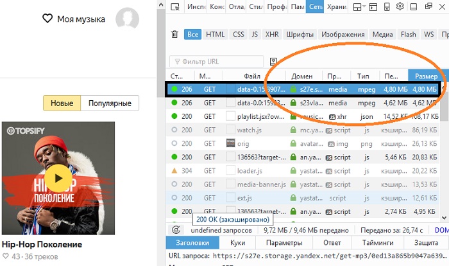Sort requests by Тип column header

(x=364, y=76)
